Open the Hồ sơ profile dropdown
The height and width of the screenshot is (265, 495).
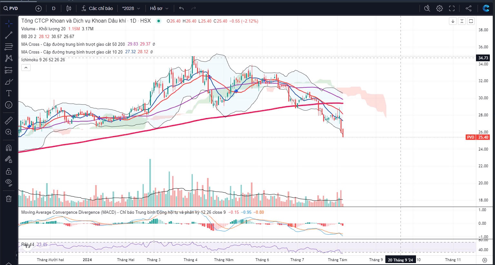[159, 8]
